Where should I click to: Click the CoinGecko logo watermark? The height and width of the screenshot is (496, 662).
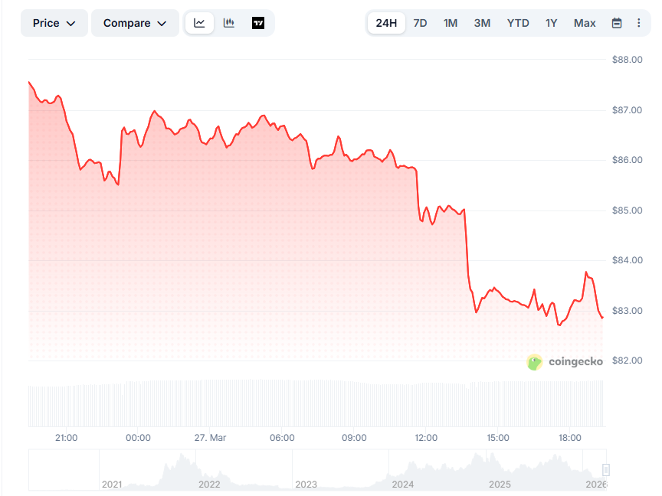pos(565,362)
